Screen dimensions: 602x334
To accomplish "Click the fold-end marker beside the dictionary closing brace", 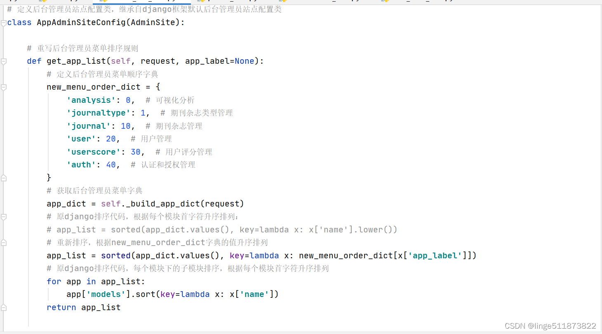I will pos(4,178).
